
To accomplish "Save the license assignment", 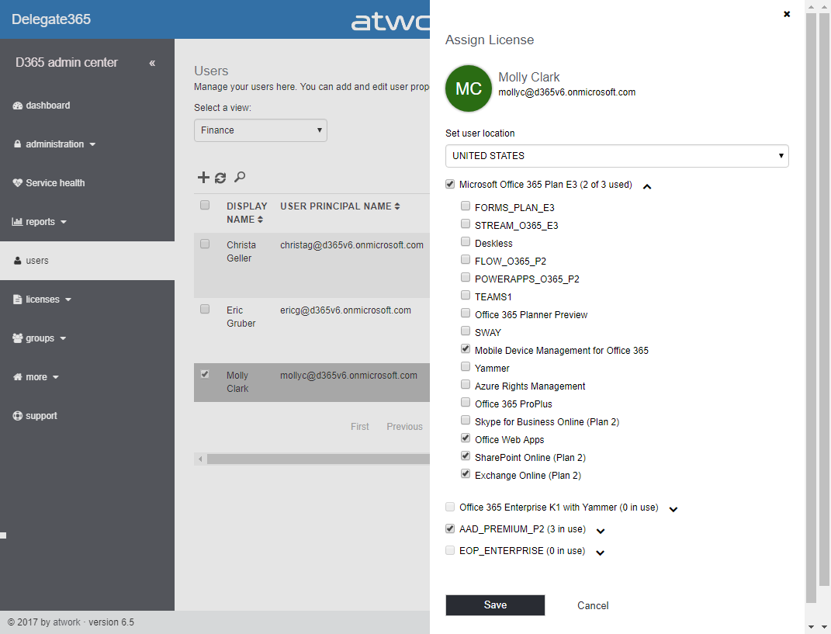I will tap(495, 605).
